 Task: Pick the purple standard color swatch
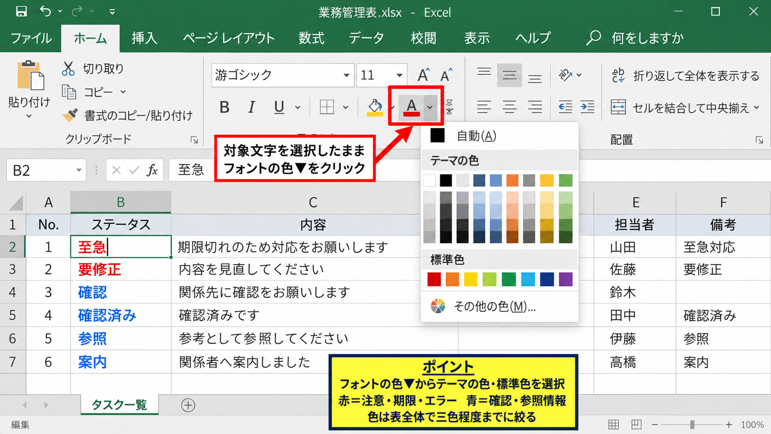click(x=565, y=279)
